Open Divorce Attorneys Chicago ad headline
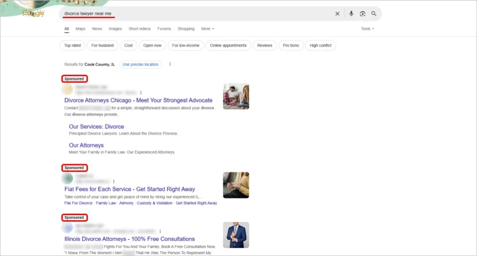The width and height of the screenshot is (477, 256). click(138, 101)
